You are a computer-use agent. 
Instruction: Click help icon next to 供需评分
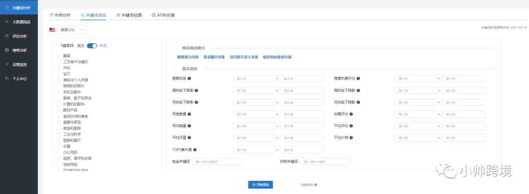point(351,114)
